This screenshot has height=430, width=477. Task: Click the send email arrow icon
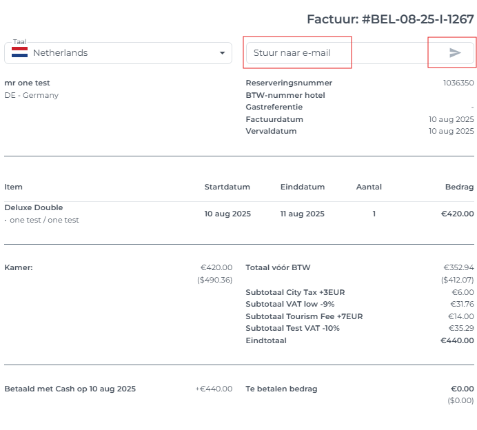point(454,53)
